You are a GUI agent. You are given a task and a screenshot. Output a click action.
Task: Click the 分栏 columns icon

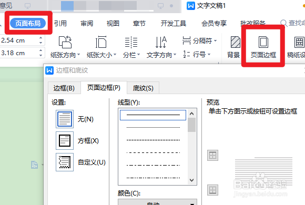[131, 42]
